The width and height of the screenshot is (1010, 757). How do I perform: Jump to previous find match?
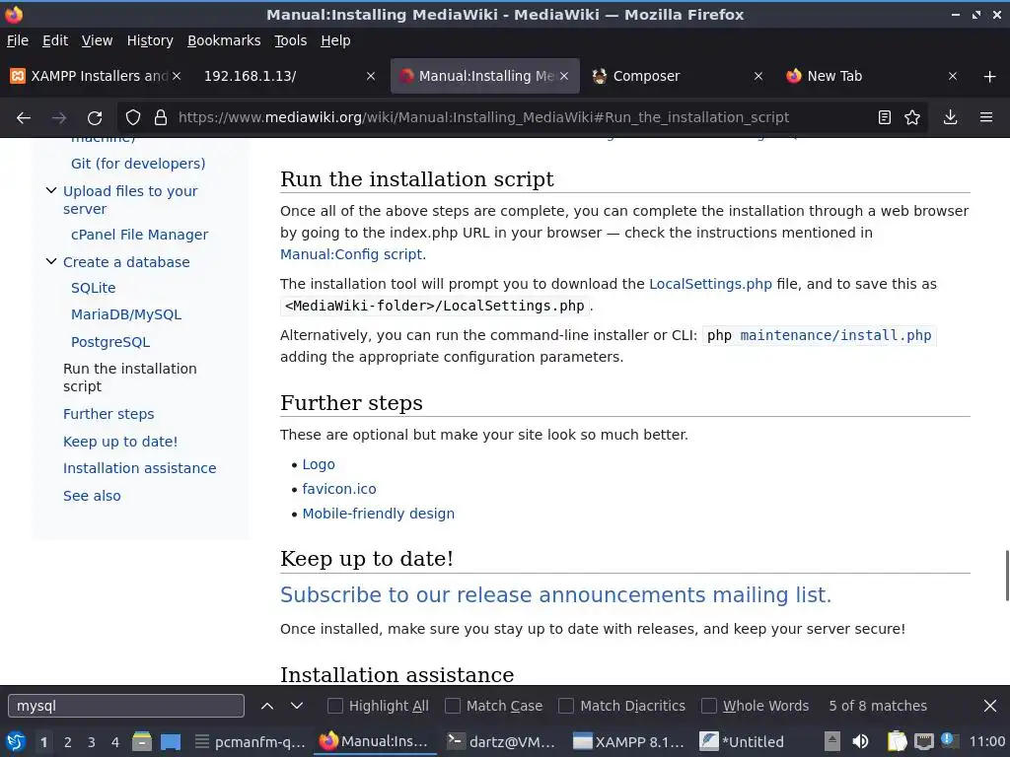[266, 706]
